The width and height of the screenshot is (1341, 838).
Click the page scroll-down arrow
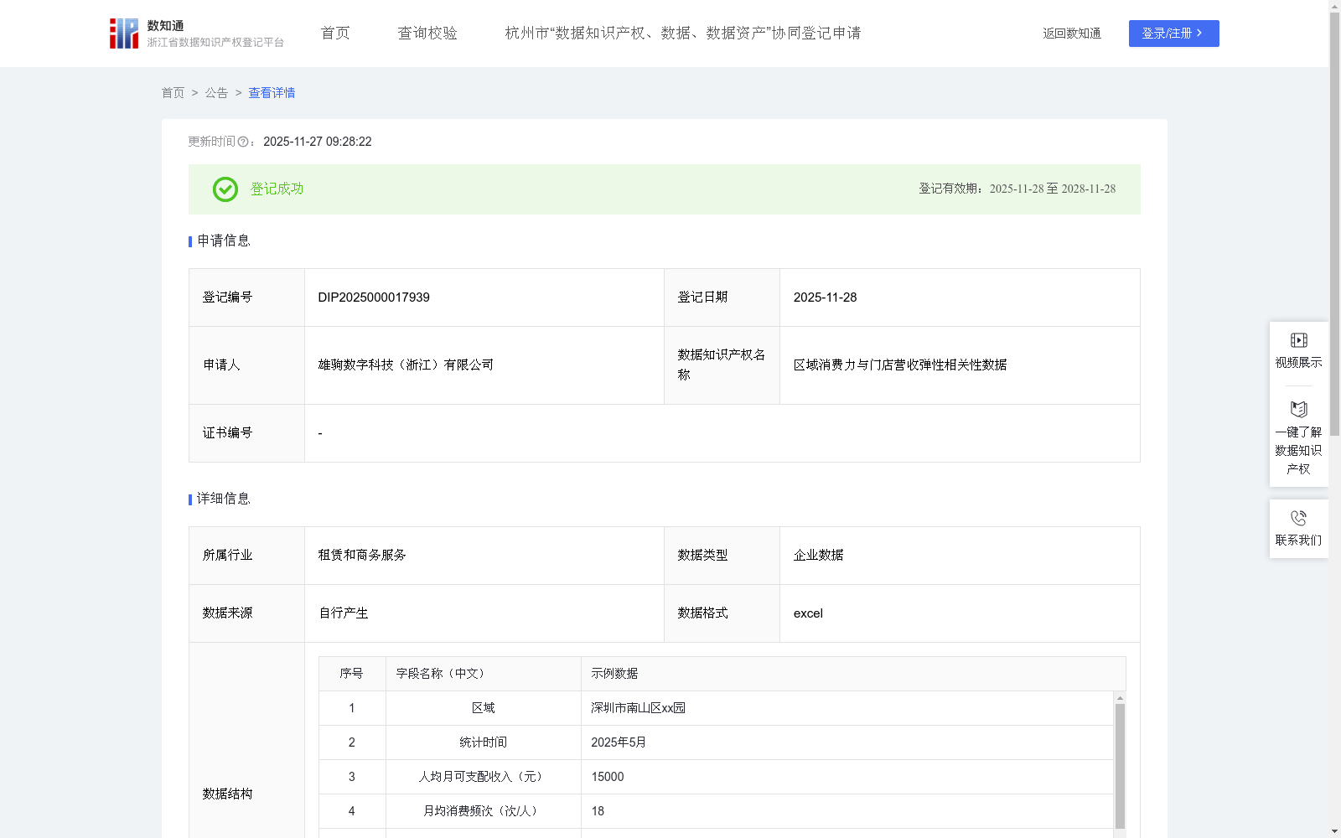pyautogui.click(x=1334, y=831)
